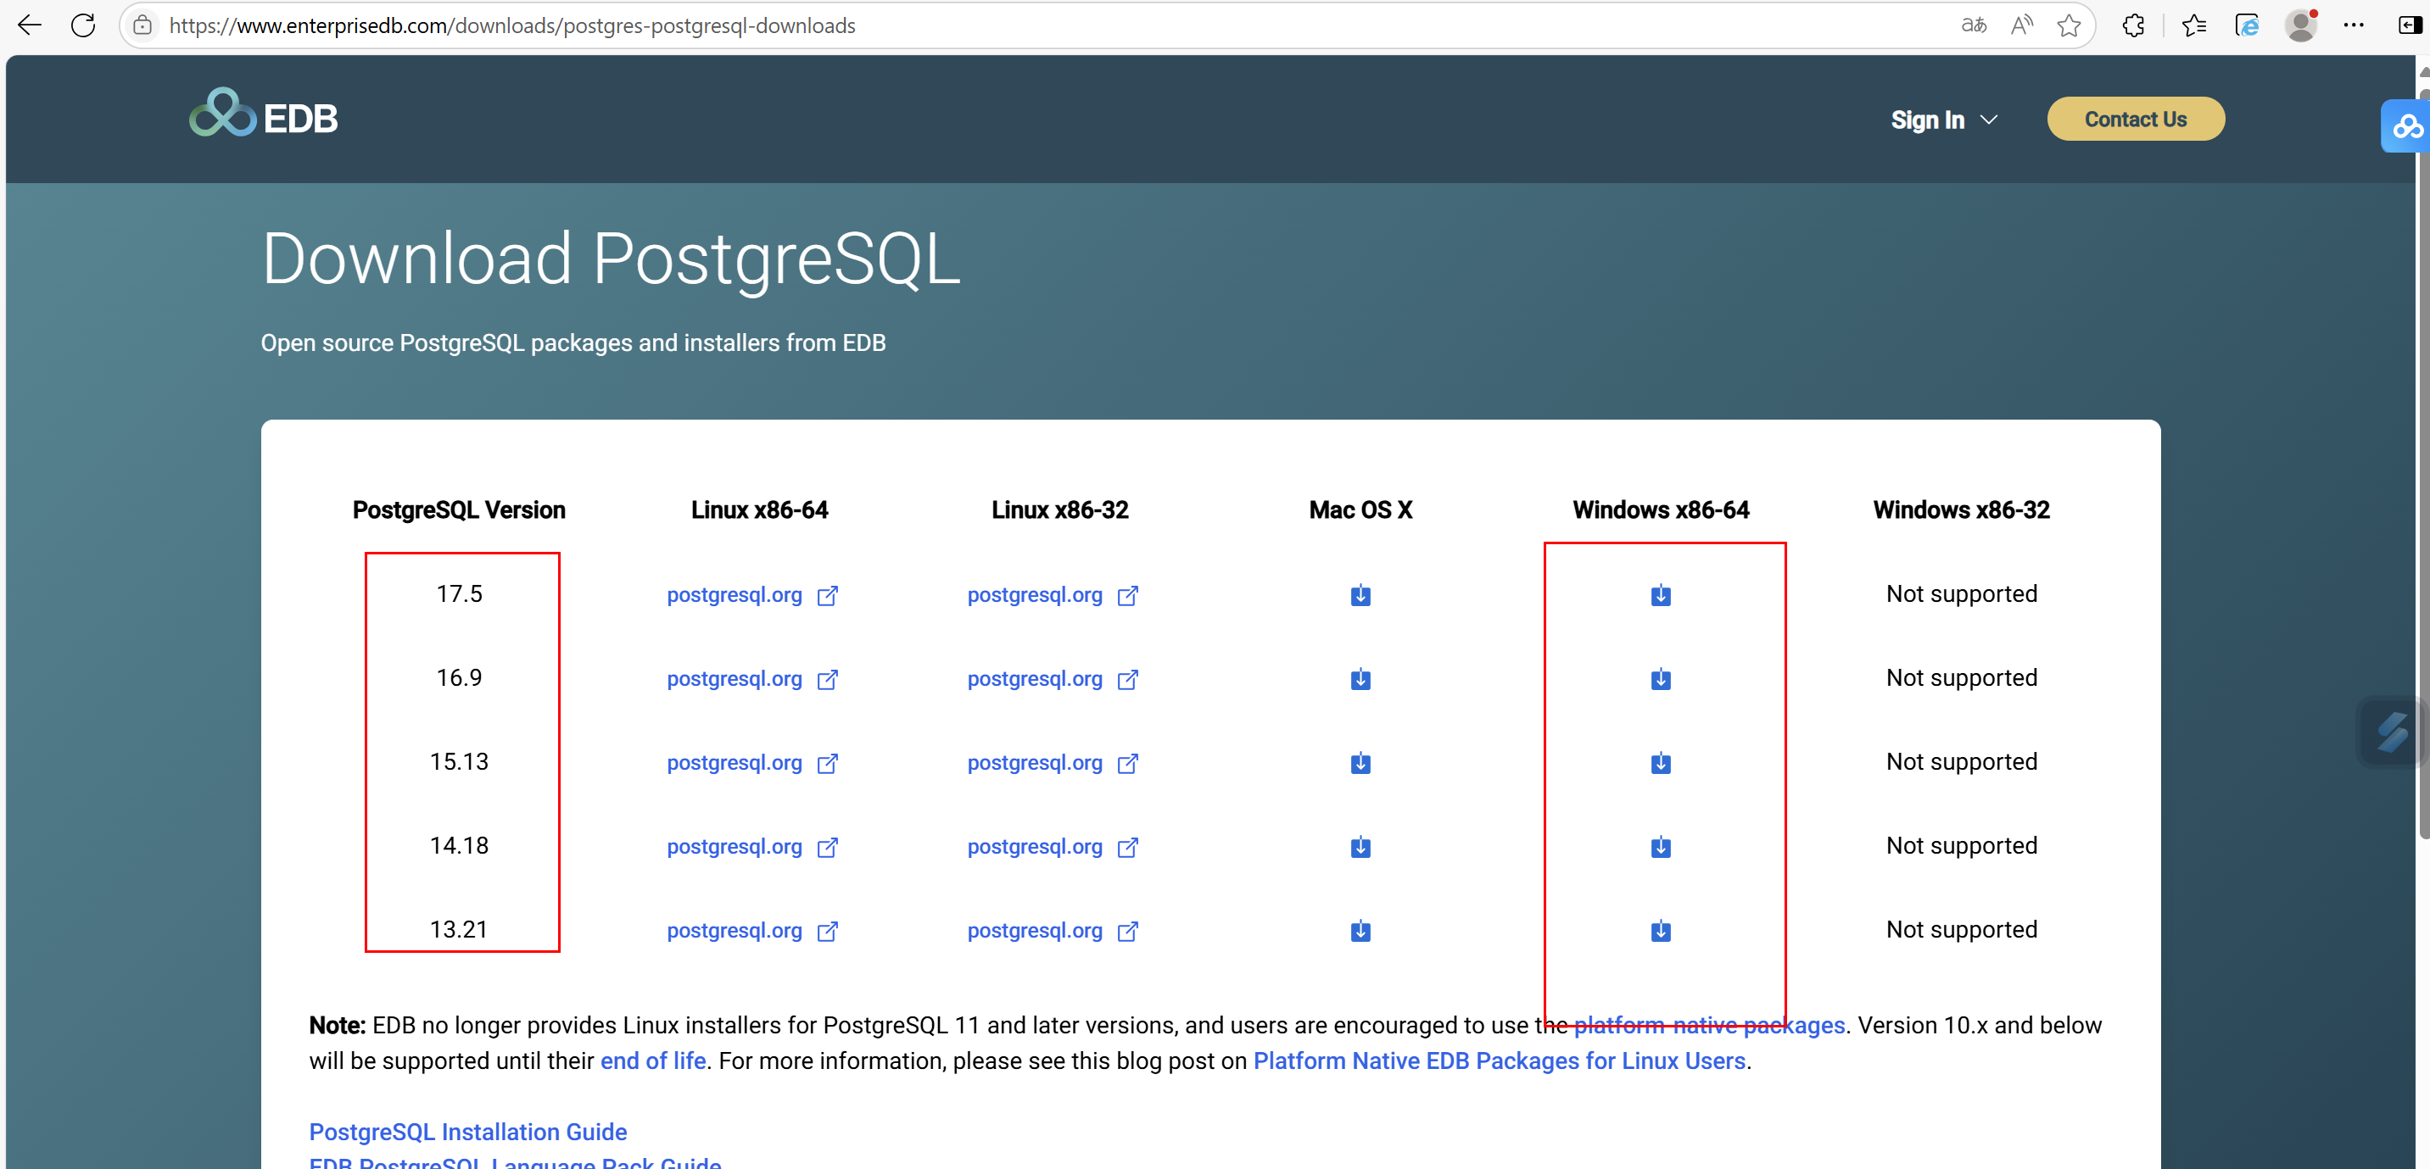The image size is (2430, 1169).
Task: Download PostgreSQL 17.5 for Windows x86-64
Action: click(x=1660, y=595)
